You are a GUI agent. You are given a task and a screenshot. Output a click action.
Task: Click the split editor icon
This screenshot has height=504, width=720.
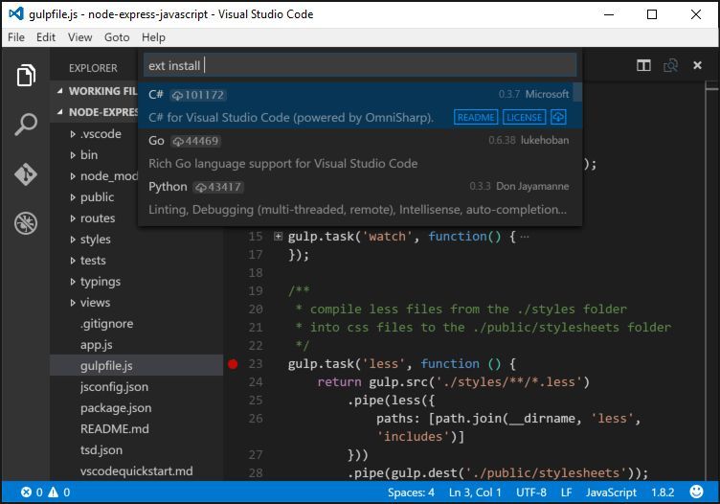(x=643, y=66)
